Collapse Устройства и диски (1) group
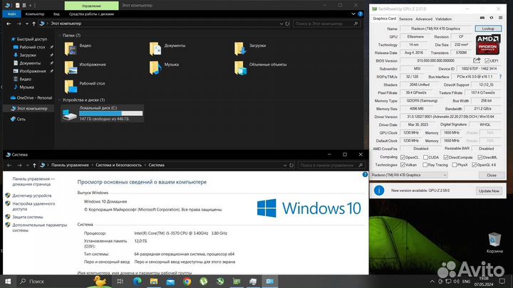Viewport: 513px width, 288px height. click(60, 100)
